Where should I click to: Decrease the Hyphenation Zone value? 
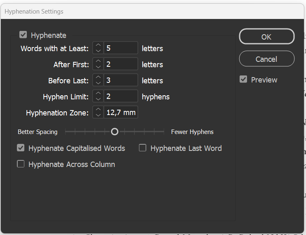coord(98,115)
